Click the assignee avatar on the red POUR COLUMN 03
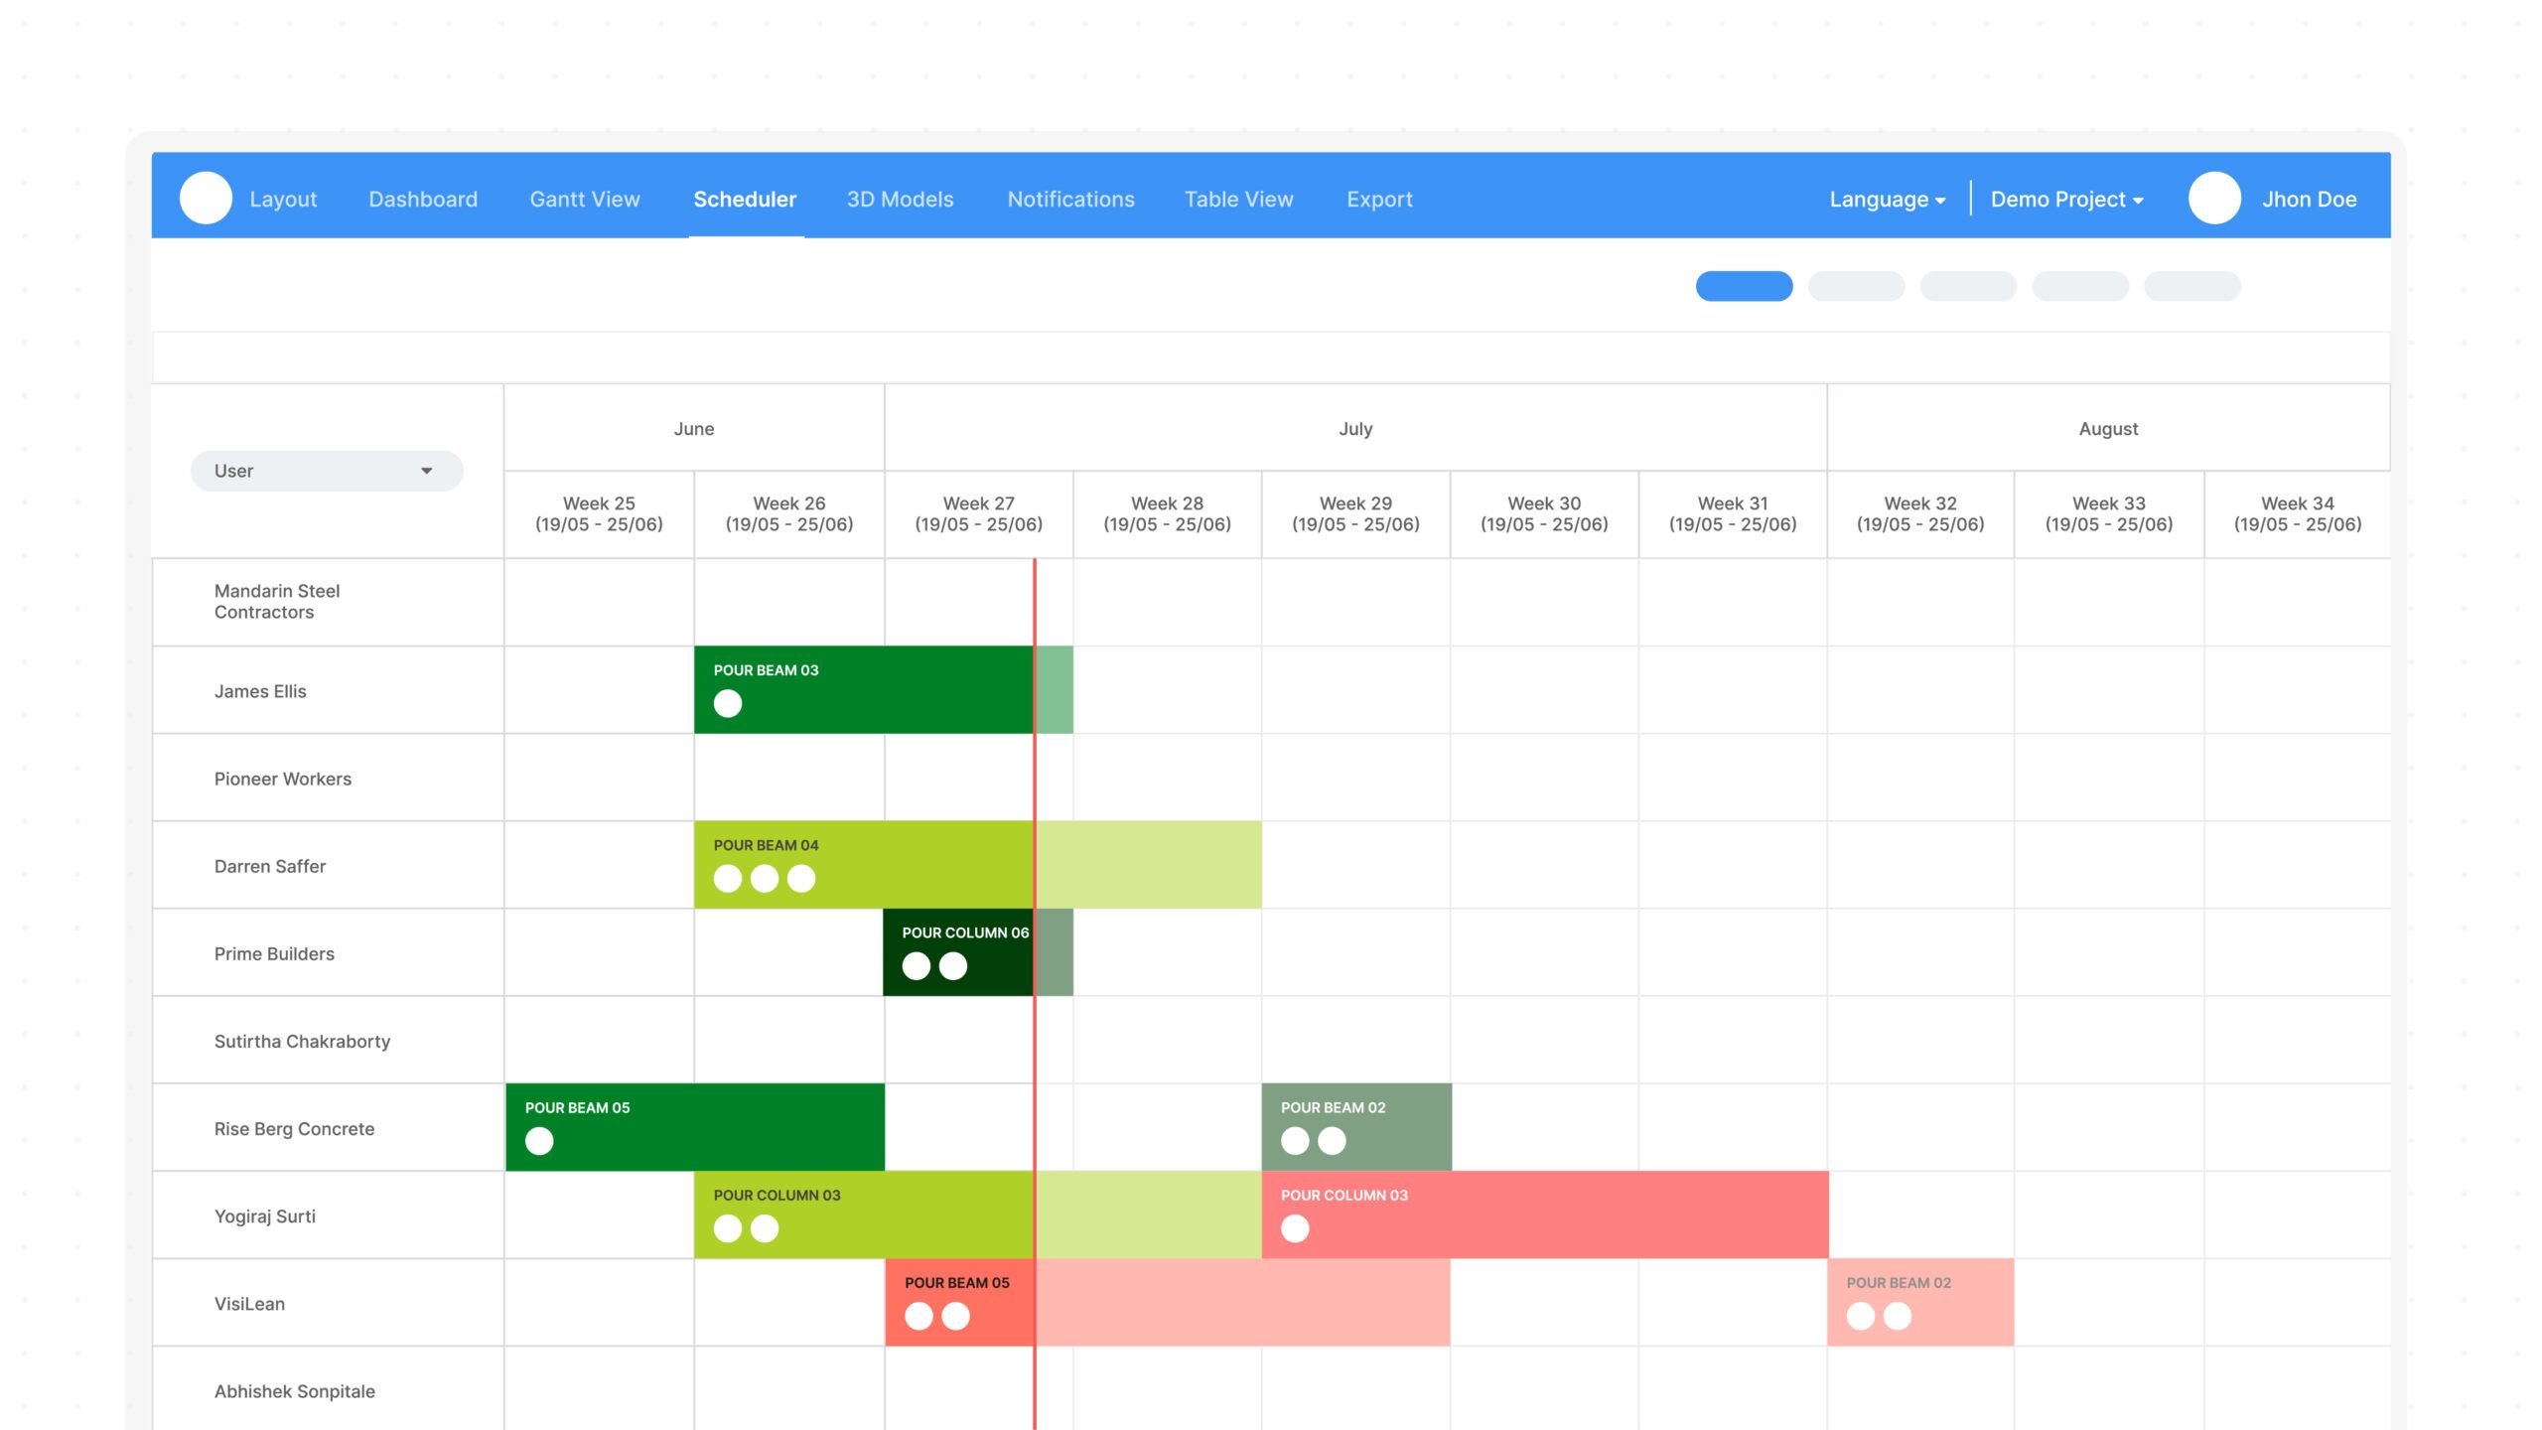 pos(1295,1229)
